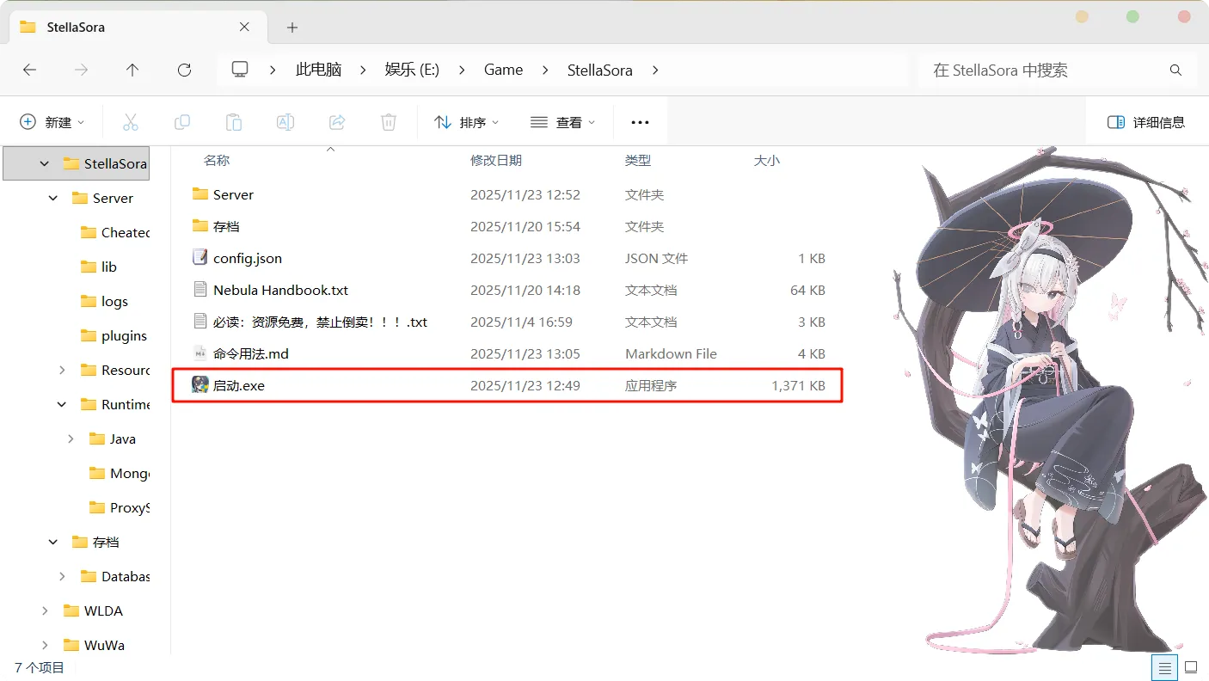The width and height of the screenshot is (1209, 681).
Task: Open the 查看 view options dropdown
Action: click(x=563, y=121)
